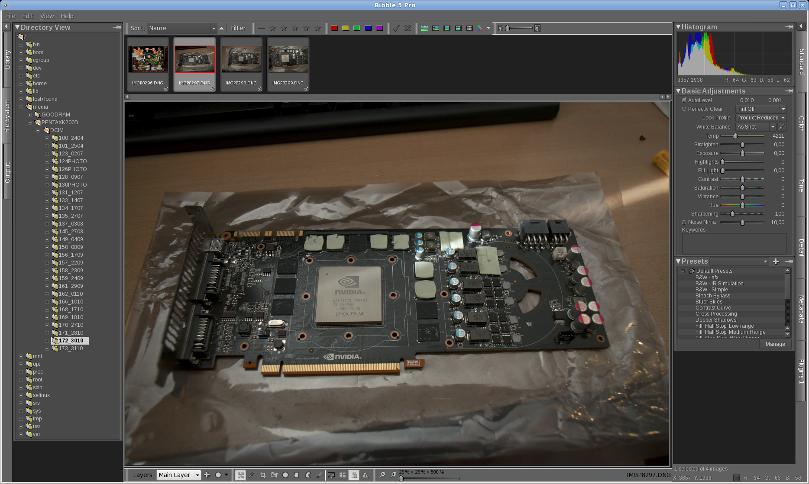
Task: Click the reject X filter icon
Action: pos(408,28)
